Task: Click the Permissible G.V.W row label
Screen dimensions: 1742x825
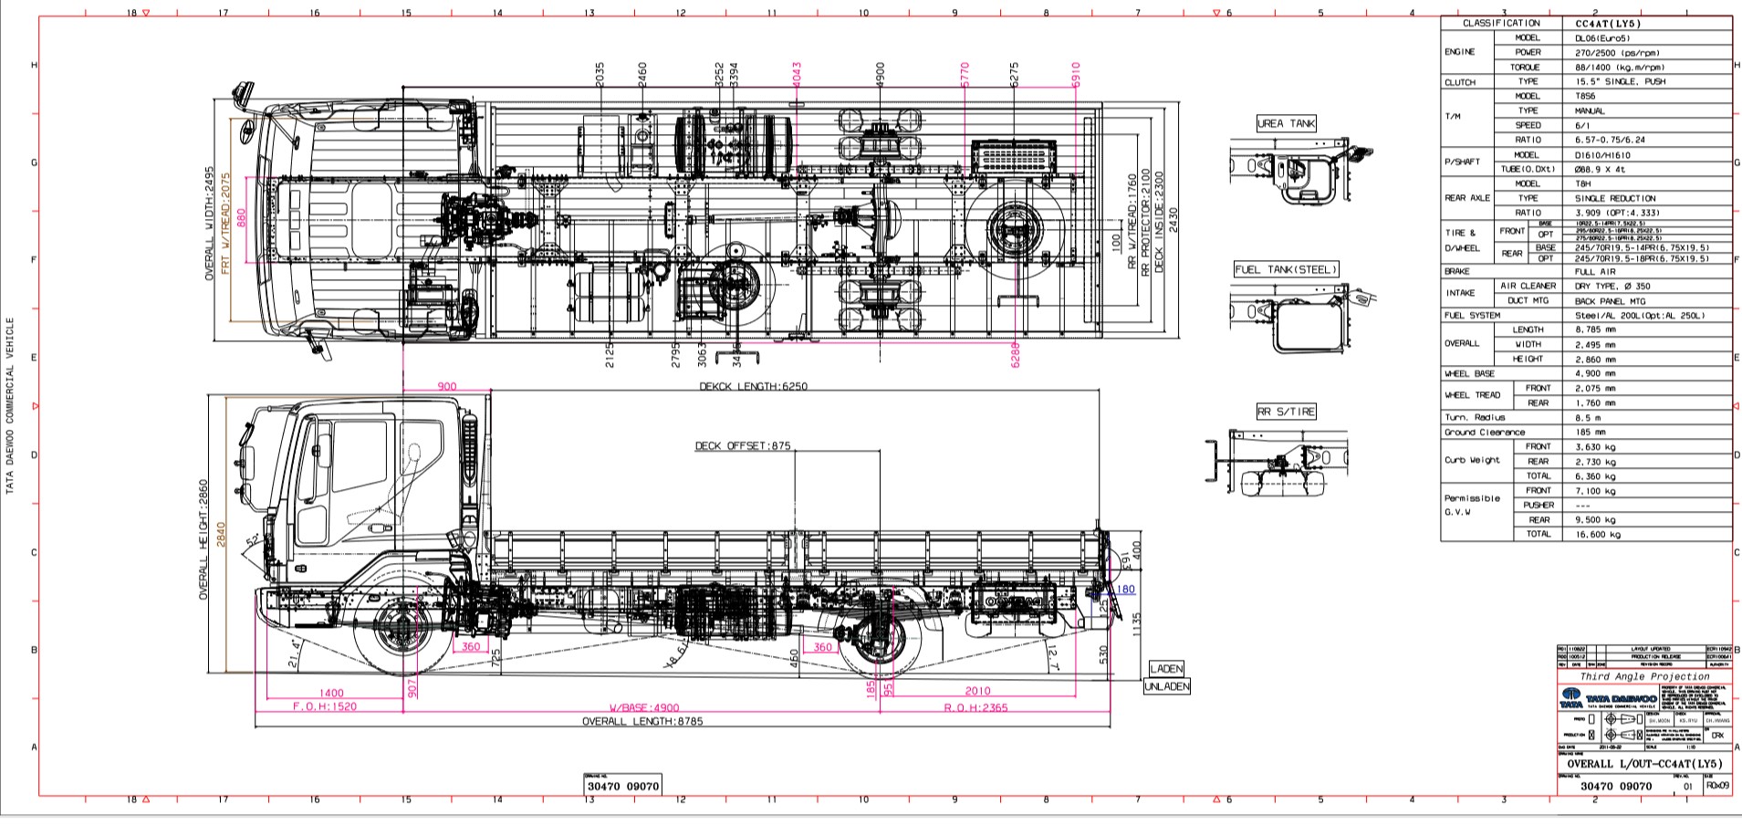Action: click(x=1472, y=506)
